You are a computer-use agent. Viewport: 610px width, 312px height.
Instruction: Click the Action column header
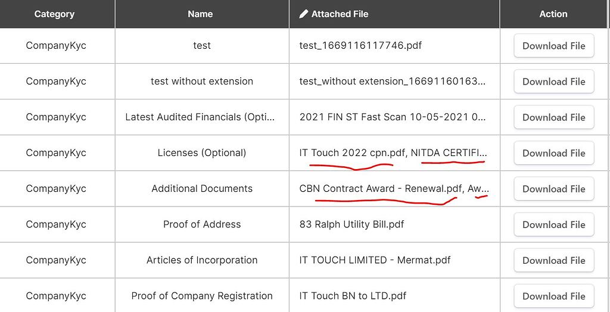553,14
